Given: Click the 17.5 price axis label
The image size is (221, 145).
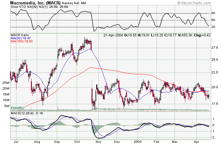Looking at the screenshot, I should (215, 104).
